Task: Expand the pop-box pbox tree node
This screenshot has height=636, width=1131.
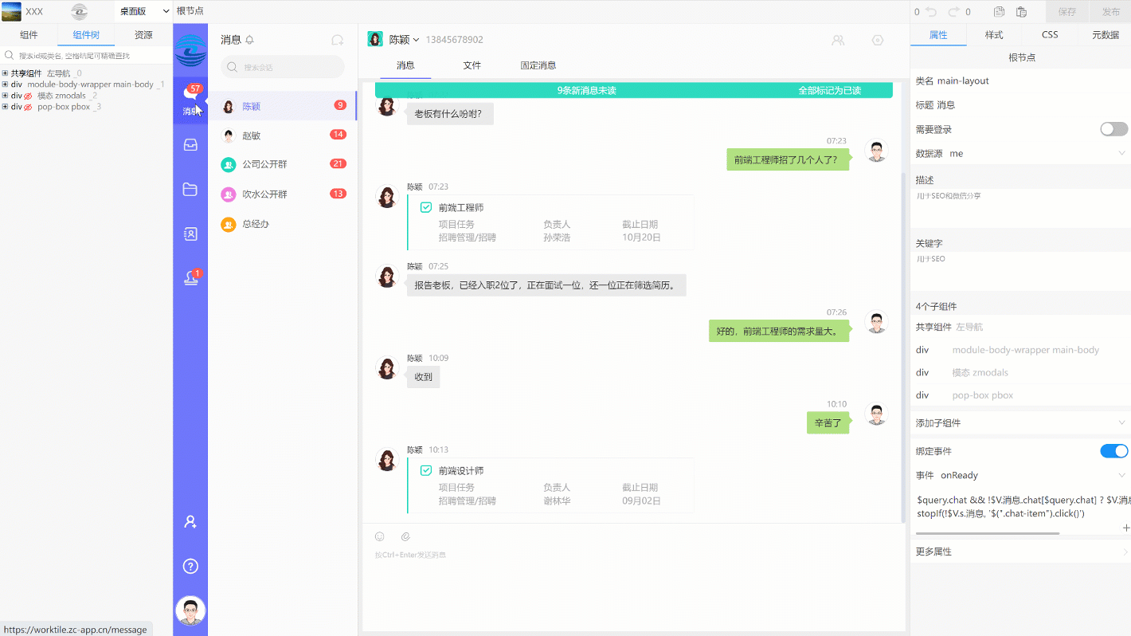Action: 5,107
